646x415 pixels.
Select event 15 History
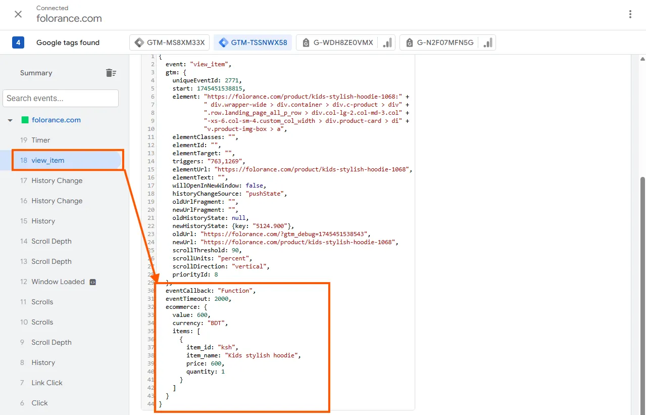pyautogui.click(x=62, y=221)
